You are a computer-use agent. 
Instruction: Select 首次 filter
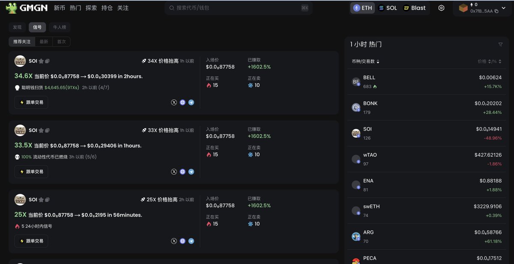tap(61, 42)
